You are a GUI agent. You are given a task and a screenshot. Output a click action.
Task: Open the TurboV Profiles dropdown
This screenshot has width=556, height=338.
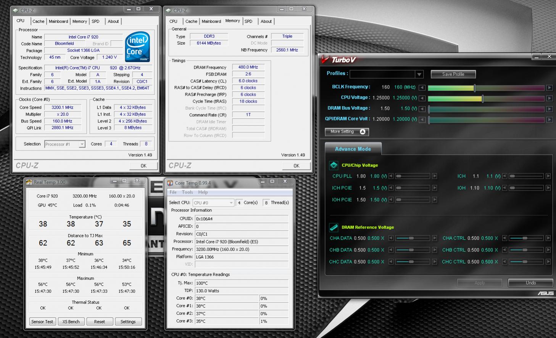pos(419,74)
